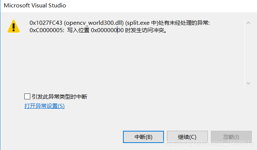The width and height of the screenshot is (257, 150).
Task: Click the scroll up arrow in message box
Action: [x=248, y=23]
